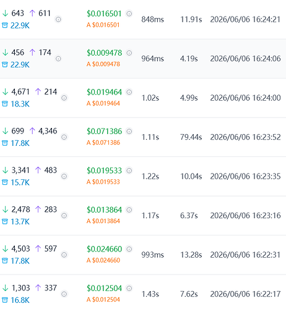Click info icon beside 4,671 / 214 tokens
The width and height of the screenshot is (286, 309).
[x=64, y=98]
